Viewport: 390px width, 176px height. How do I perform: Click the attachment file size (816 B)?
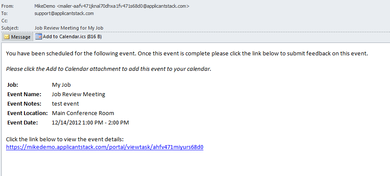coord(94,37)
